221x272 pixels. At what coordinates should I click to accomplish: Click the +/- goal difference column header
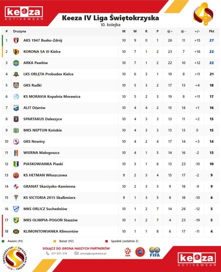[197, 31]
